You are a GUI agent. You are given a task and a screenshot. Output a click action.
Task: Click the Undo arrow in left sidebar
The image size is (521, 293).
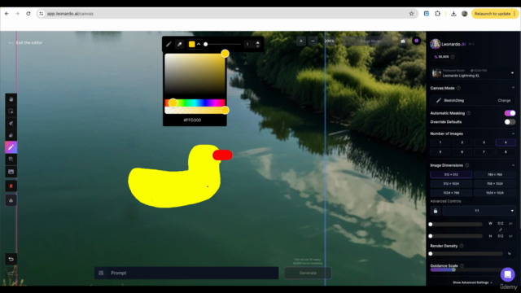click(11, 259)
